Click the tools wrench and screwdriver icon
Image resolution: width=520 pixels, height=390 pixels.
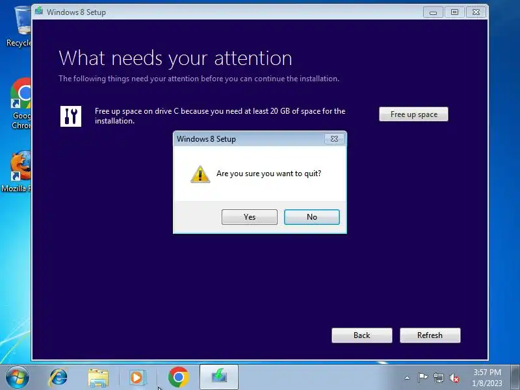click(x=71, y=116)
